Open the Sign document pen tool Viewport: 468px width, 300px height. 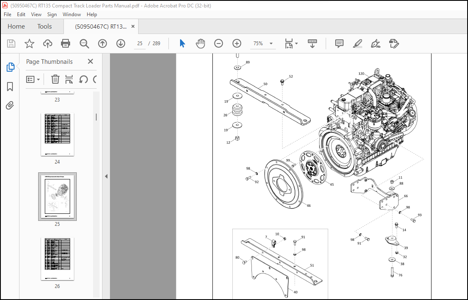pos(375,44)
